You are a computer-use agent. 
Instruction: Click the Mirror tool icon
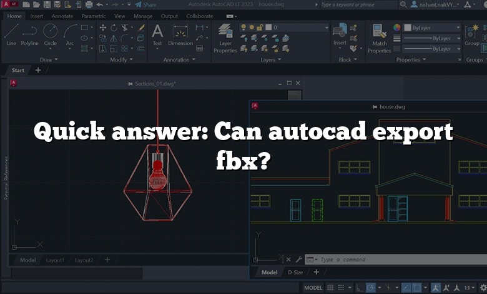coord(114,38)
